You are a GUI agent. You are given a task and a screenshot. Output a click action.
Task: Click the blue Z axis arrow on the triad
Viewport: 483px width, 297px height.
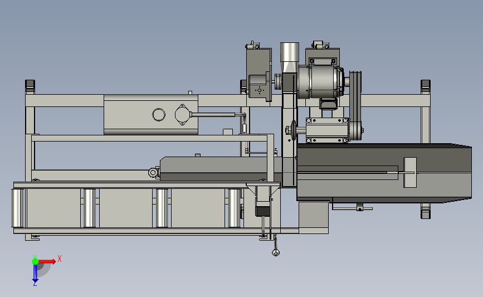(x=35, y=274)
